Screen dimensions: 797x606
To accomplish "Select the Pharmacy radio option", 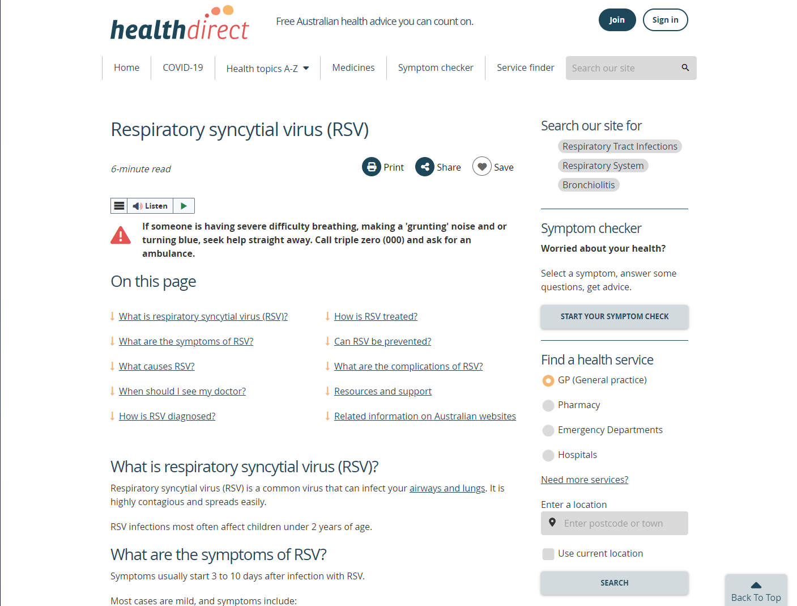I will click(x=548, y=405).
